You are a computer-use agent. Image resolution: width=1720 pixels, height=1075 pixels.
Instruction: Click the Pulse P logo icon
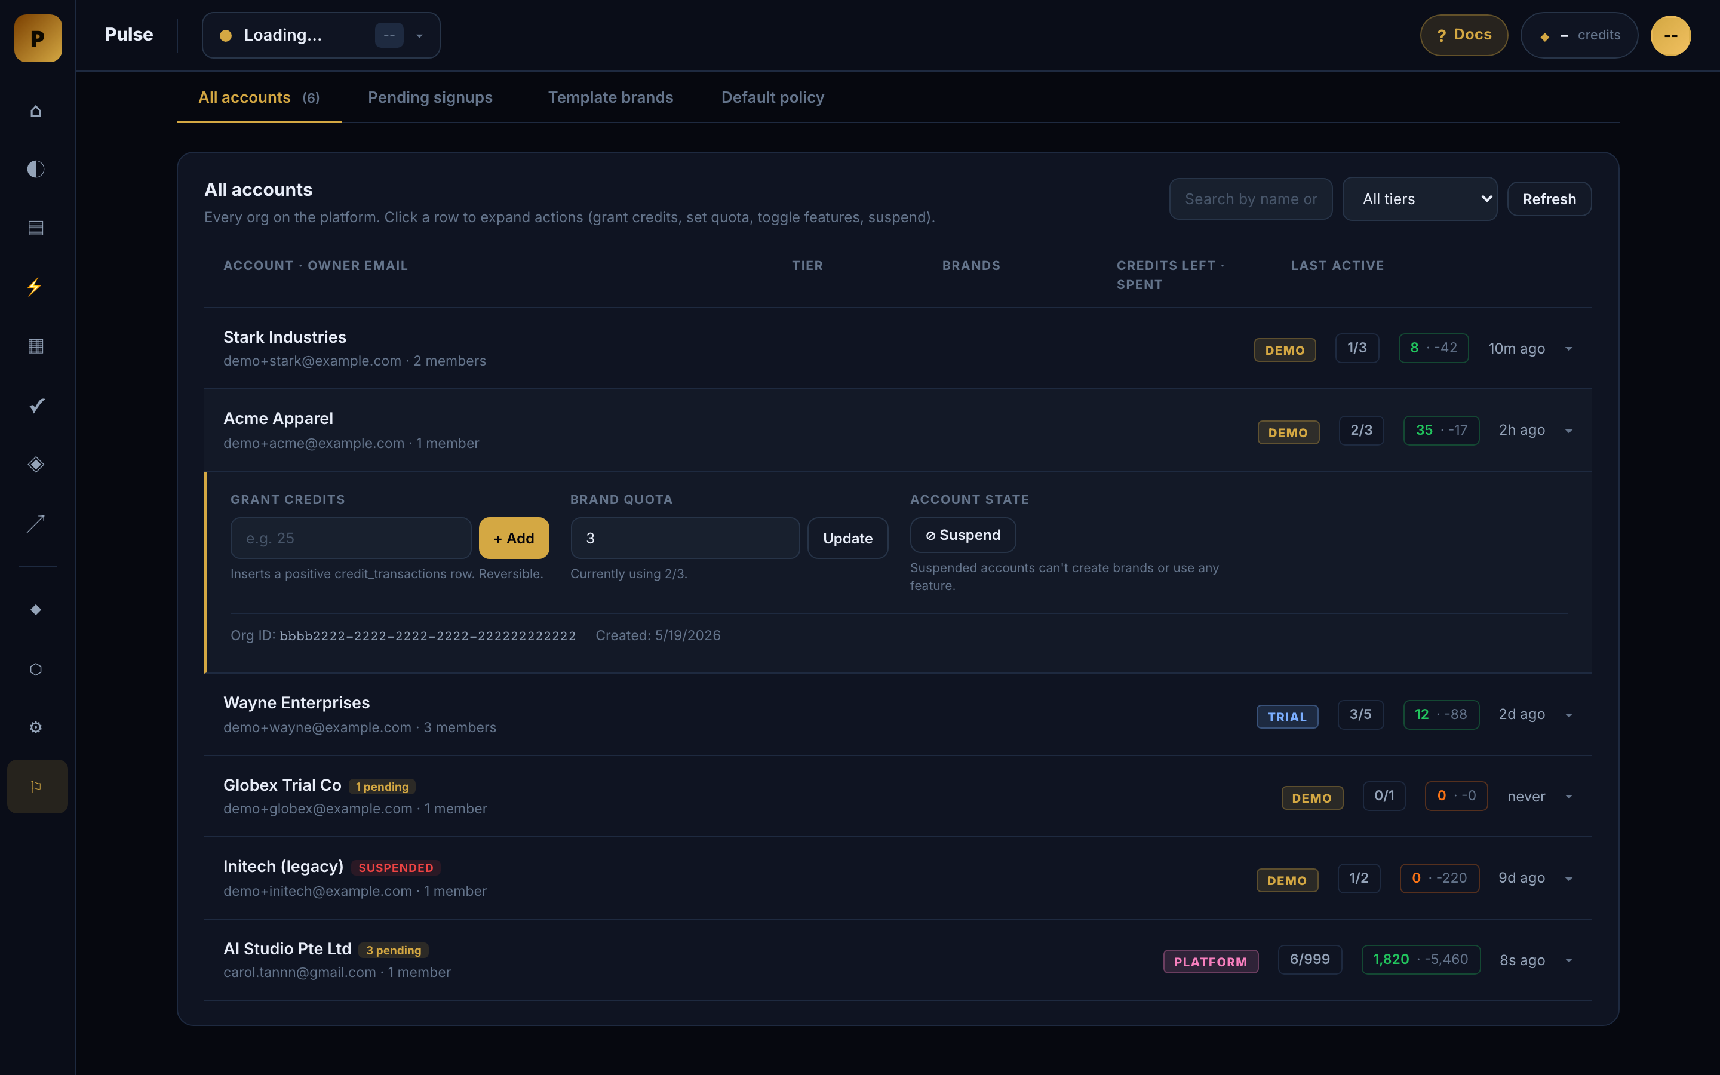(x=38, y=38)
